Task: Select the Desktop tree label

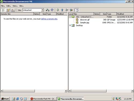Action: [x=79, y=25]
